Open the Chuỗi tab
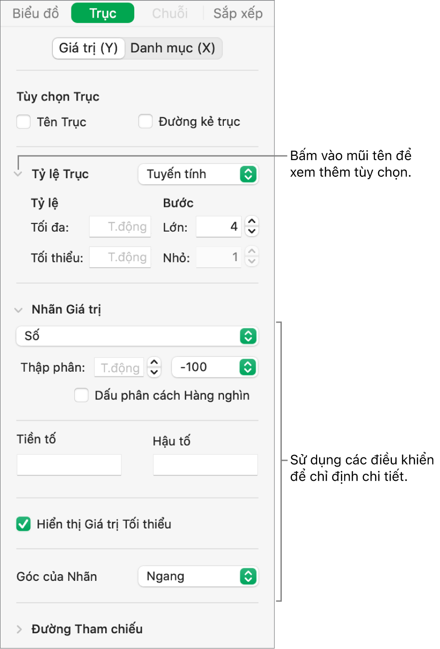 [x=170, y=13]
